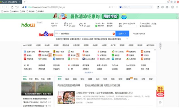
Task: Click the sunny weather icon
Action: (81, 25)
